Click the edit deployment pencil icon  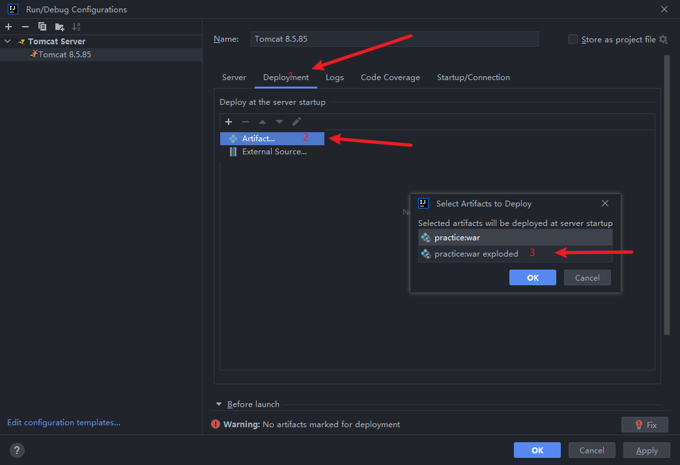[x=296, y=122]
